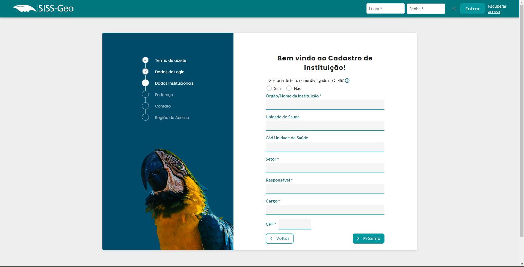
Task: Click Dados Institucionais active step circle
Action: click(145, 83)
